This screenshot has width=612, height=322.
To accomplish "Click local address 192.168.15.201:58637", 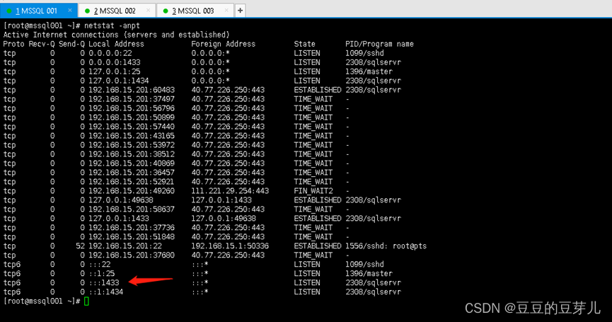I will [x=132, y=209].
